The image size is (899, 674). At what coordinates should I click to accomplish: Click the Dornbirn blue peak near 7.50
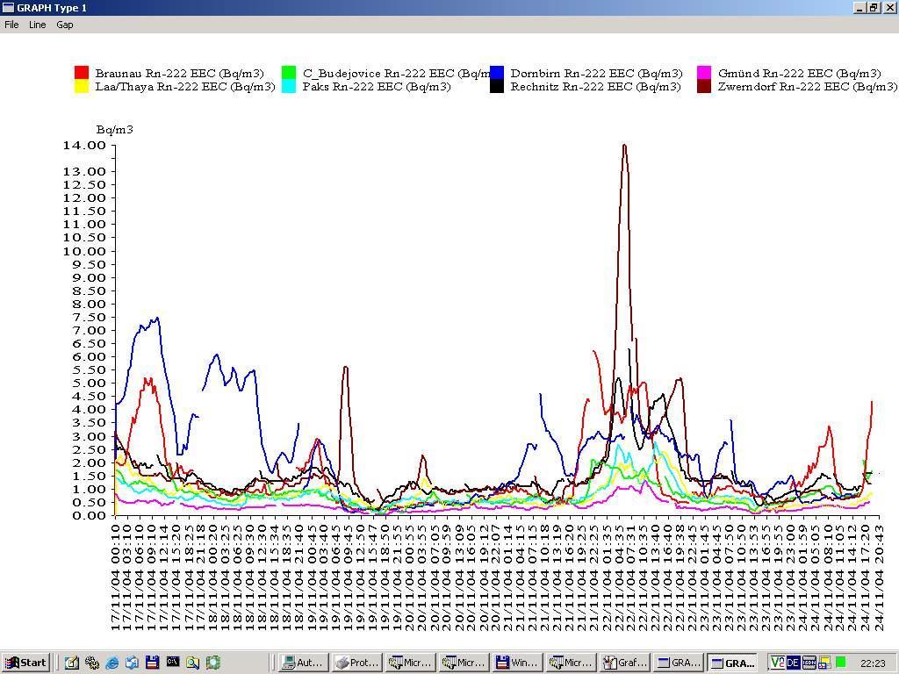coord(157,318)
